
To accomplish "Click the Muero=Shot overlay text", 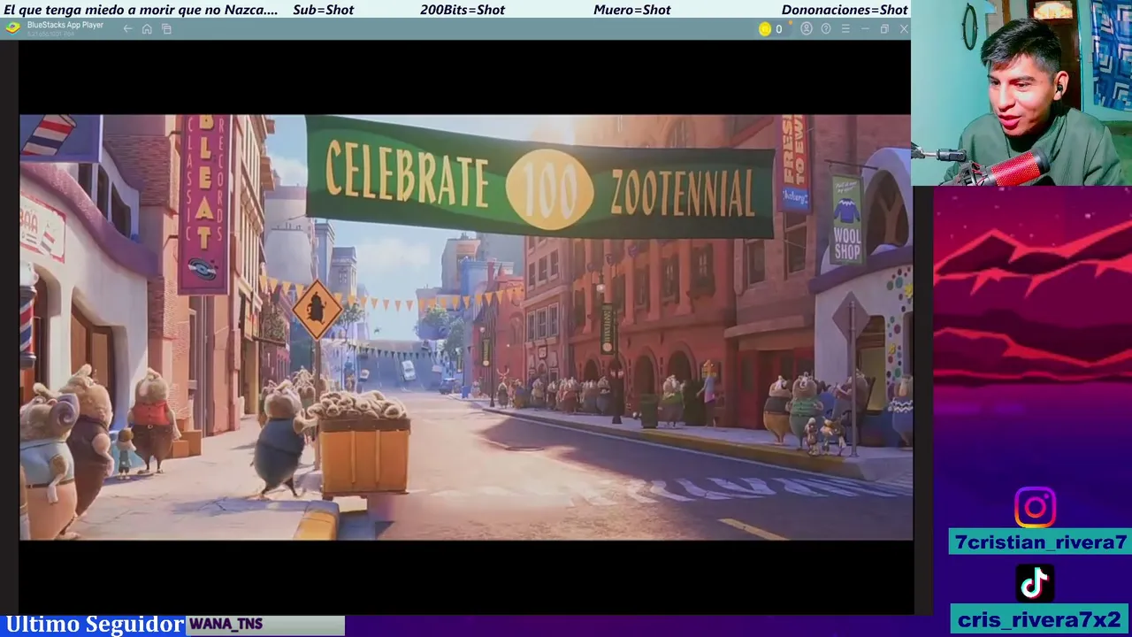I will point(632,10).
